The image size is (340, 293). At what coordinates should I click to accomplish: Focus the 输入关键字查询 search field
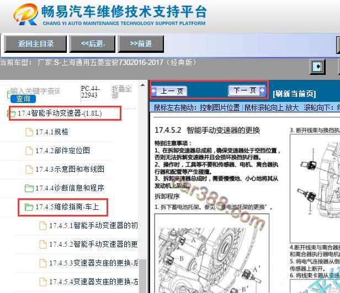point(35,91)
